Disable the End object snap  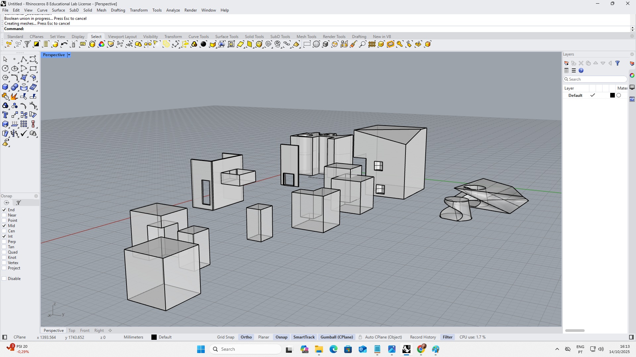coord(4,210)
